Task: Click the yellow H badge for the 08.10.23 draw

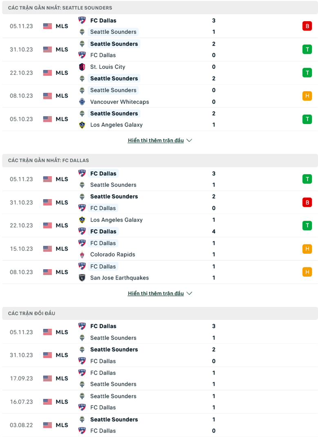Action: pyautogui.click(x=307, y=95)
